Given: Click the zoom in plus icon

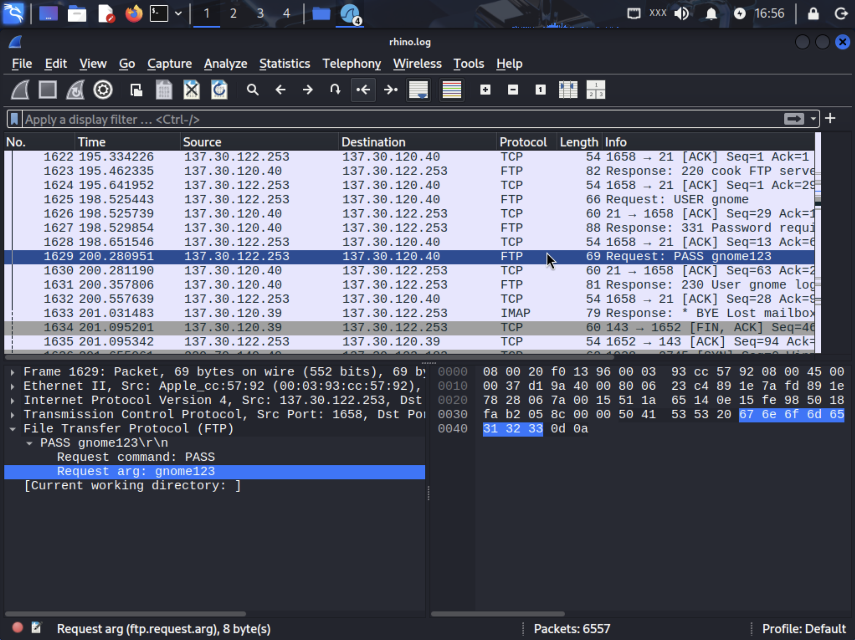Looking at the screenshot, I should [485, 90].
